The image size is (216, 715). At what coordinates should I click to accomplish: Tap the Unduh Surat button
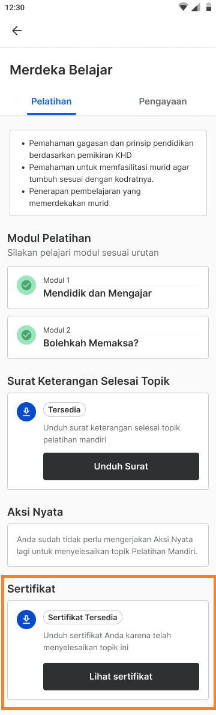pos(121,466)
